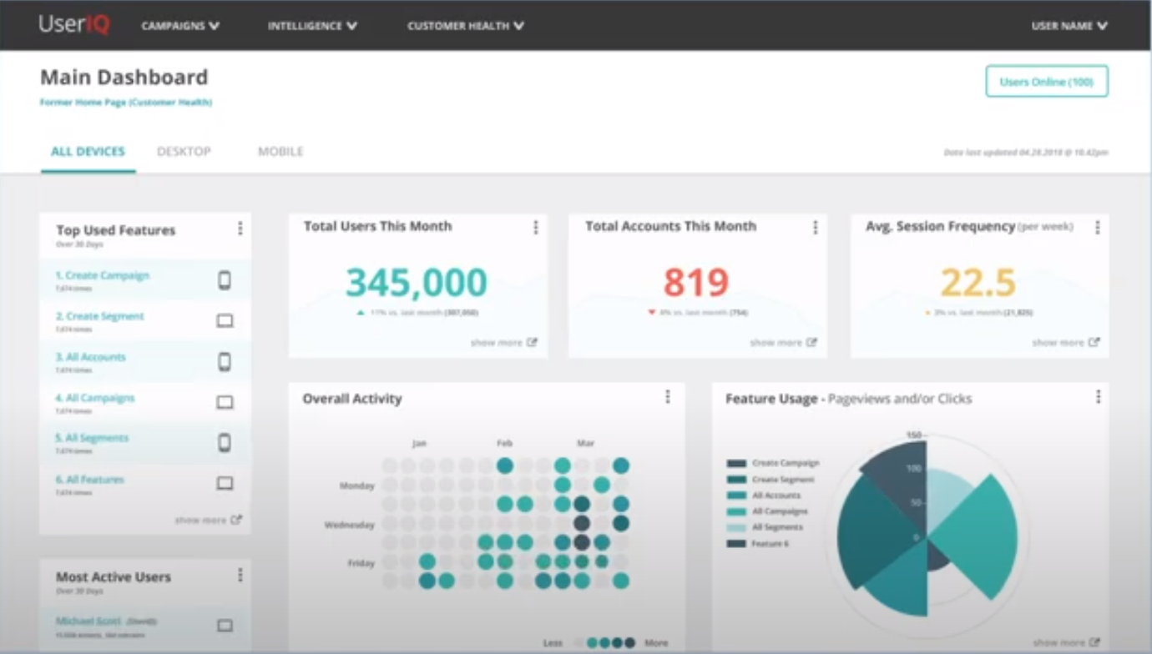Click the Feb month label in heatmap
This screenshot has width=1152, height=654.
[504, 444]
